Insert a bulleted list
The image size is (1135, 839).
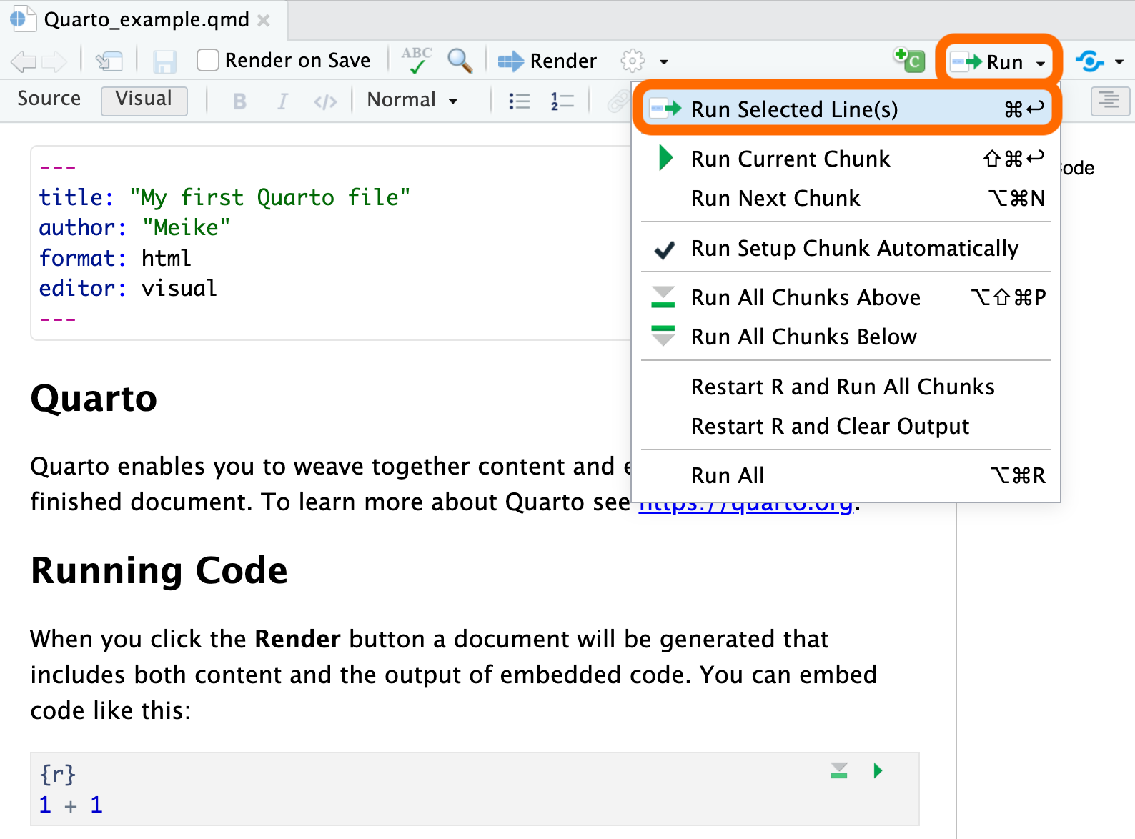tap(520, 101)
